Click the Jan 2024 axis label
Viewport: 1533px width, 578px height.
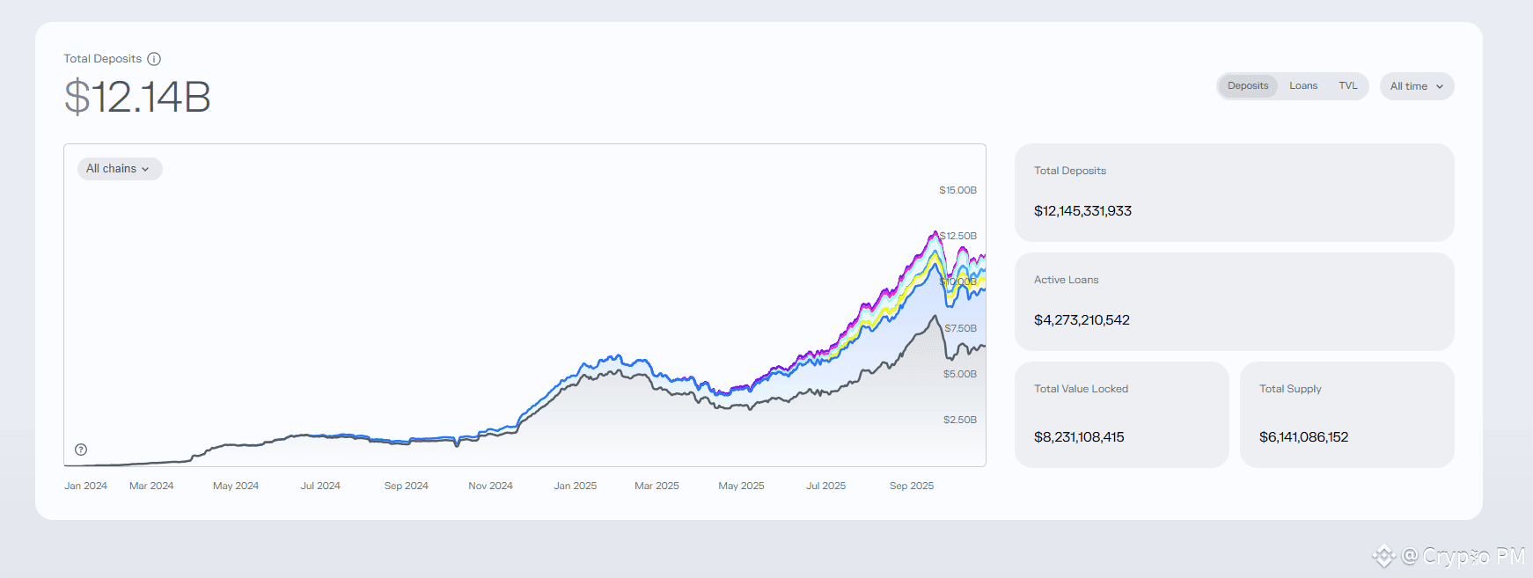[x=85, y=486]
